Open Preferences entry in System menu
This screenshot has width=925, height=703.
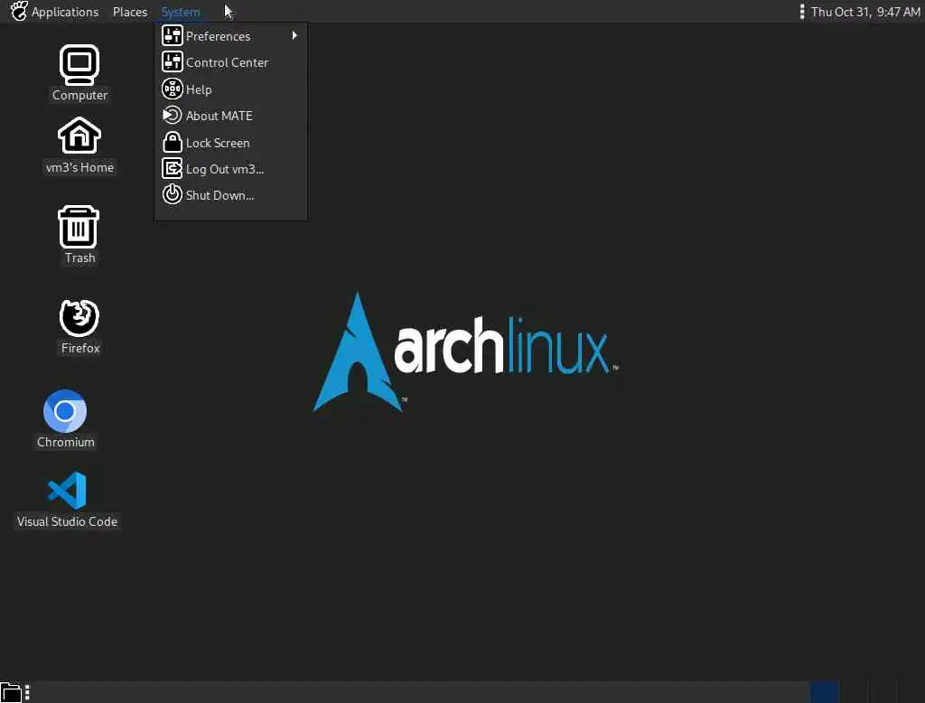[230, 36]
